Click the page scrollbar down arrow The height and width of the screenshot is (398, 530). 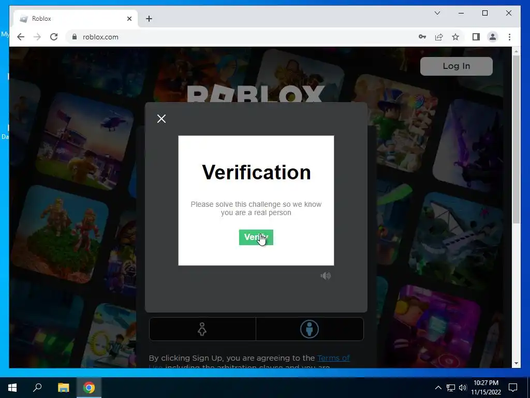click(516, 363)
